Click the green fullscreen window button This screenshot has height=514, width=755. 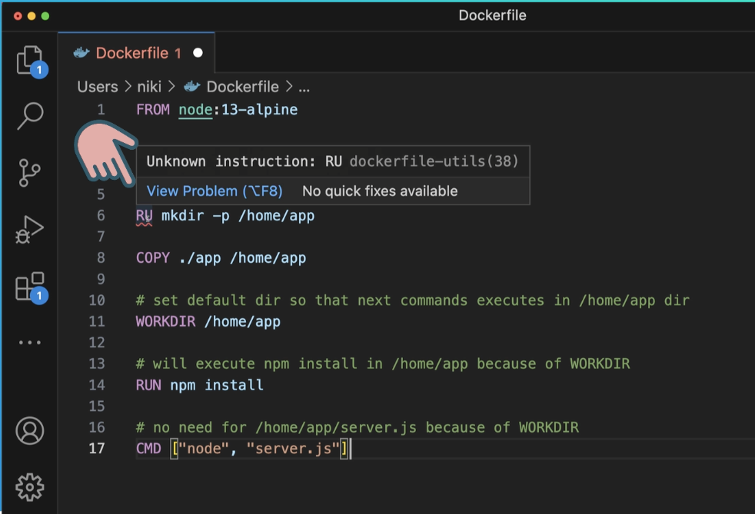point(45,16)
